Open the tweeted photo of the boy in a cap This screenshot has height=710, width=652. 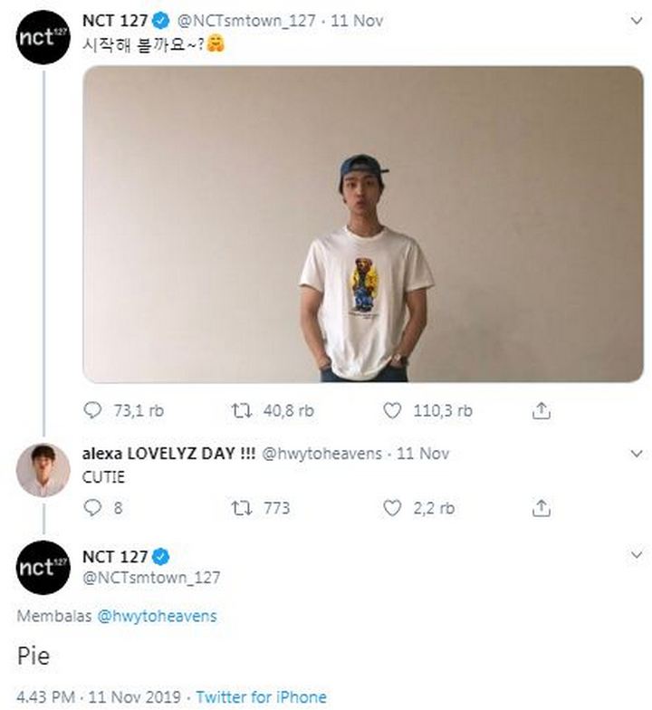(362, 224)
